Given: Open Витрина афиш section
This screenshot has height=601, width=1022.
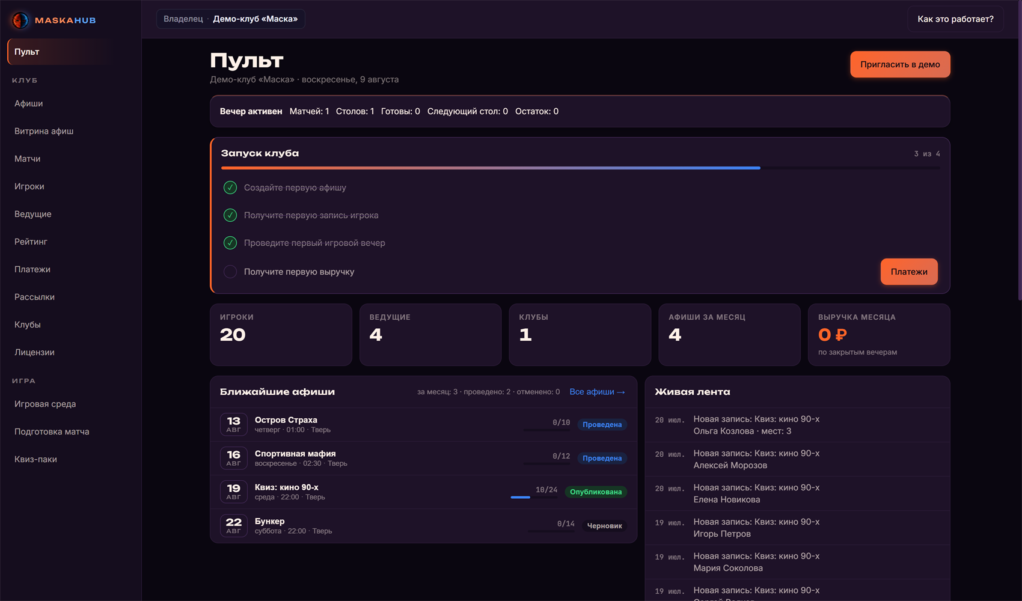Looking at the screenshot, I should coord(70,131).
